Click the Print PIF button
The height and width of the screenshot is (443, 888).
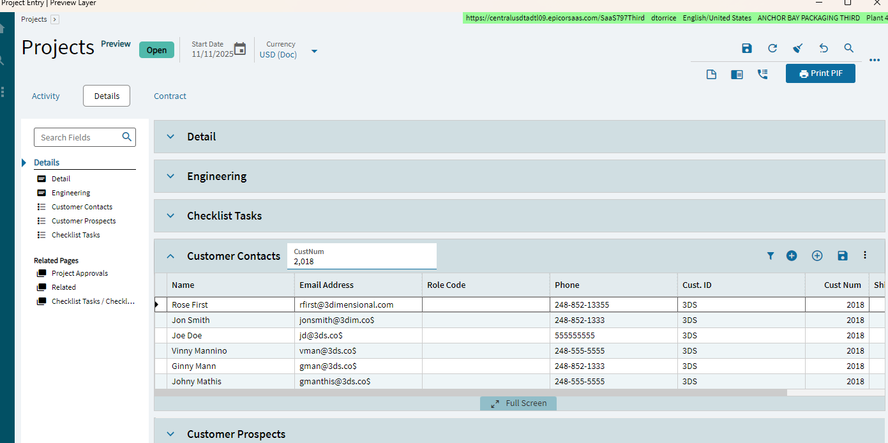(820, 73)
